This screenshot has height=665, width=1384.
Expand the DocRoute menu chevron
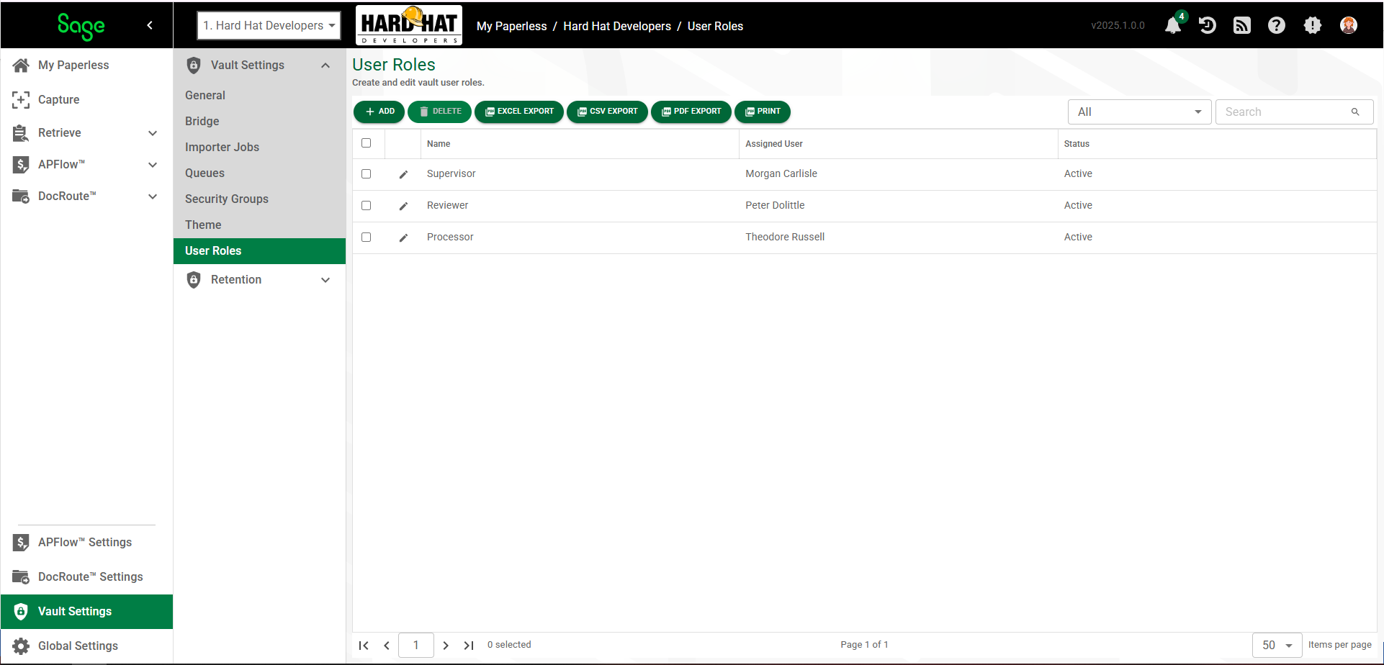pos(153,196)
